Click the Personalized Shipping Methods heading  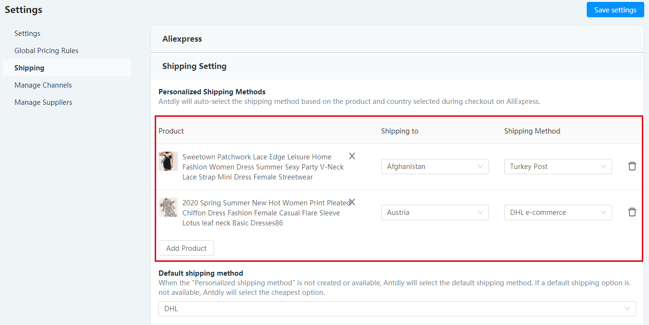tap(212, 91)
